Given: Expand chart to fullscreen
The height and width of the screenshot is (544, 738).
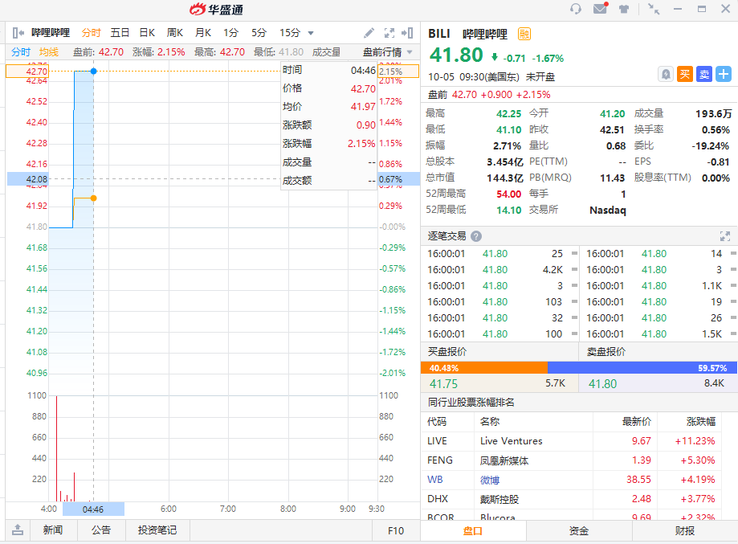Looking at the screenshot, I should [389, 33].
